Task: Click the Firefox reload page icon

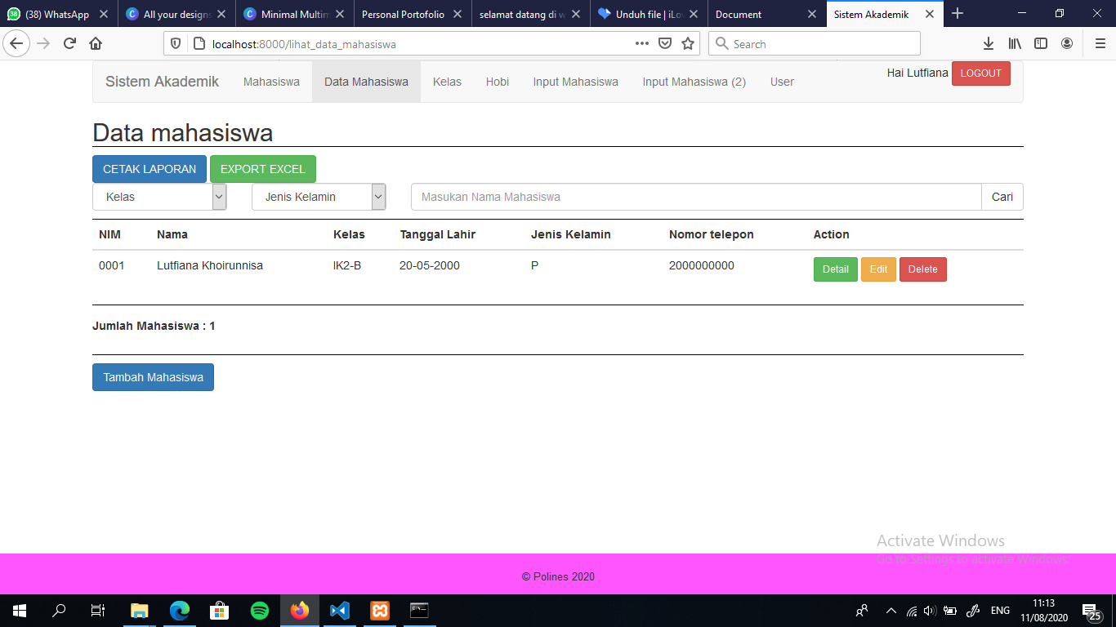Action: [70, 44]
